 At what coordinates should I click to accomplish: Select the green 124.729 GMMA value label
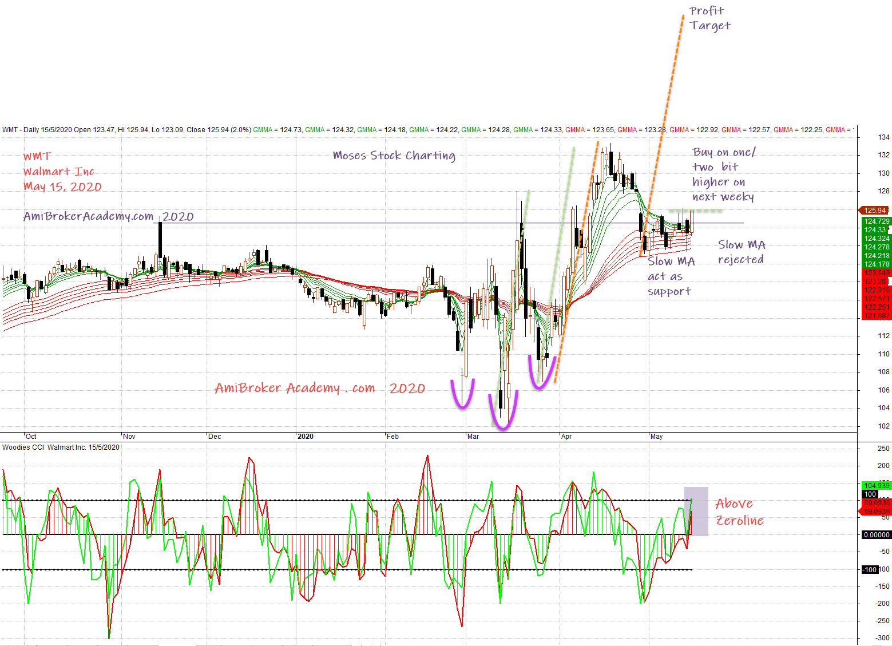(x=877, y=221)
